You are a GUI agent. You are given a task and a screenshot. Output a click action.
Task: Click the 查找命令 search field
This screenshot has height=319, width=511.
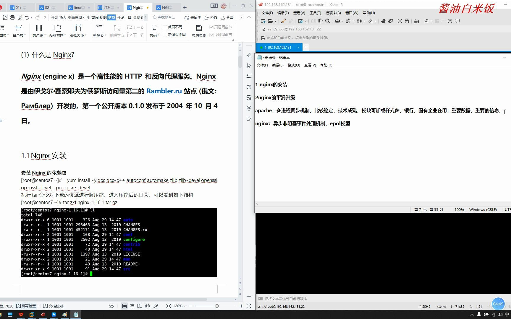coord(164,17)
